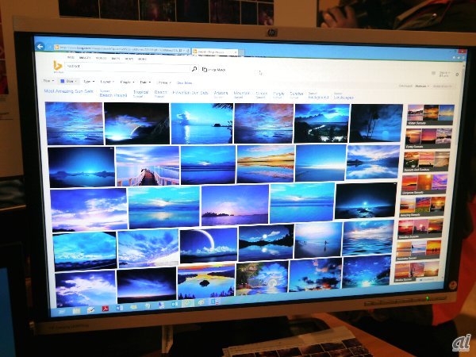Open Sunset Background related search

[x=318, y=96]
